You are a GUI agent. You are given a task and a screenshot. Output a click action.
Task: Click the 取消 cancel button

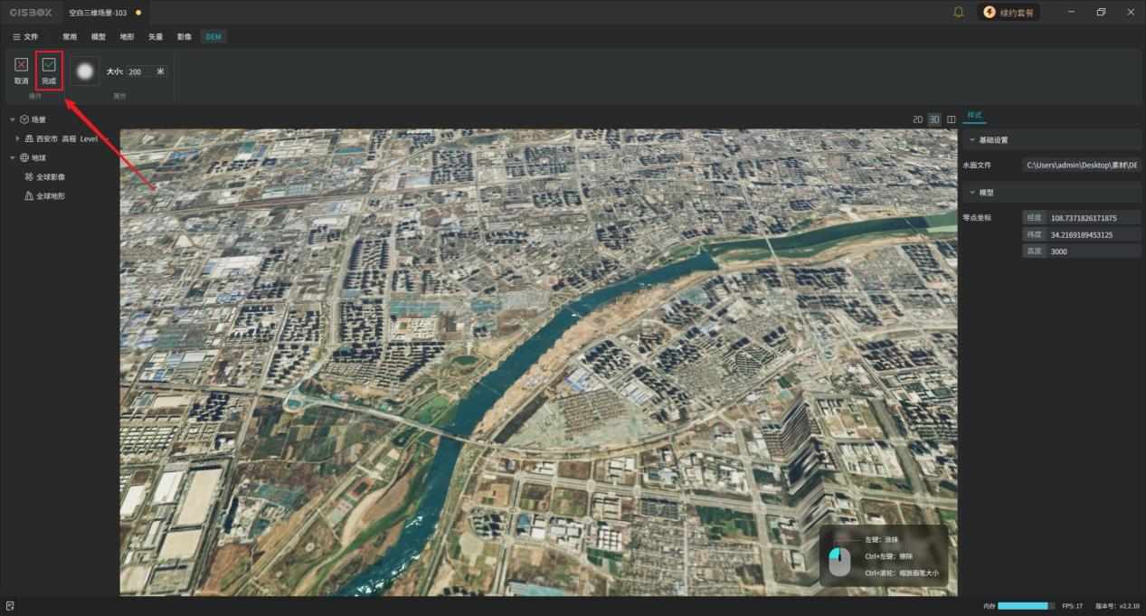22,71
